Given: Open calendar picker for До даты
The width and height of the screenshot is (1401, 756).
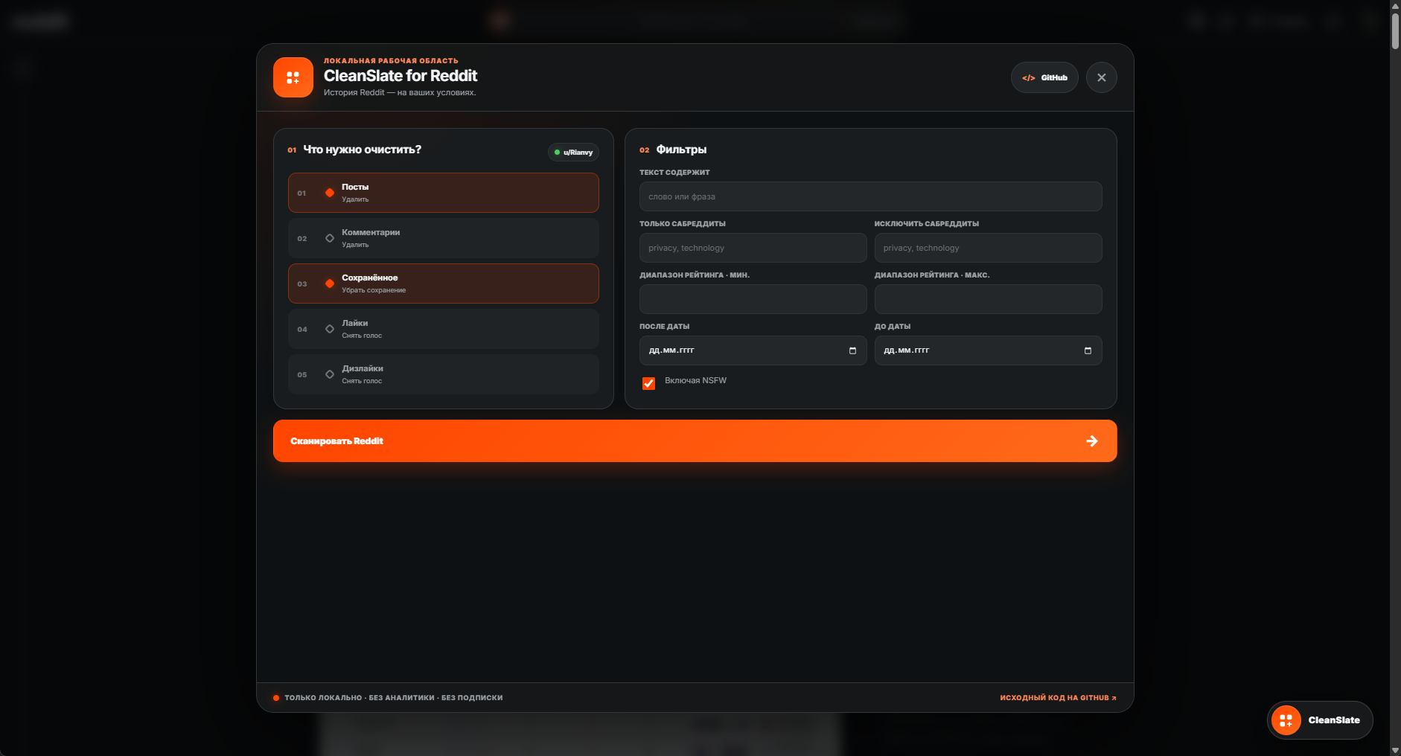Looking at the screenshot, I should click(x=1088, y=350).
